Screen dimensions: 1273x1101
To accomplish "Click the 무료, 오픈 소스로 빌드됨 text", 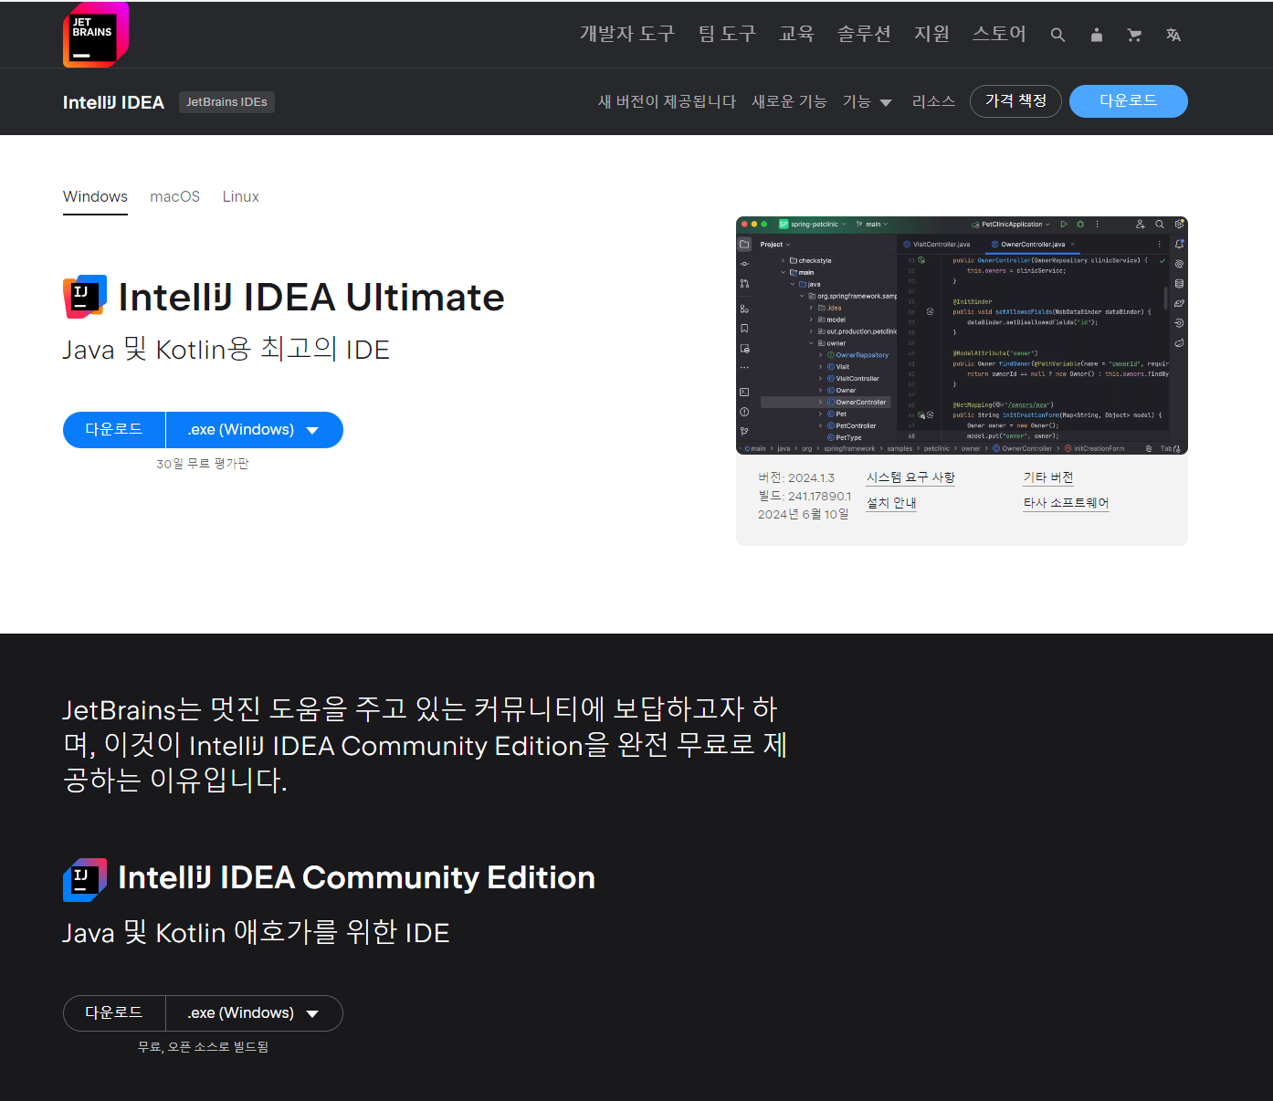I will 203,1047.
